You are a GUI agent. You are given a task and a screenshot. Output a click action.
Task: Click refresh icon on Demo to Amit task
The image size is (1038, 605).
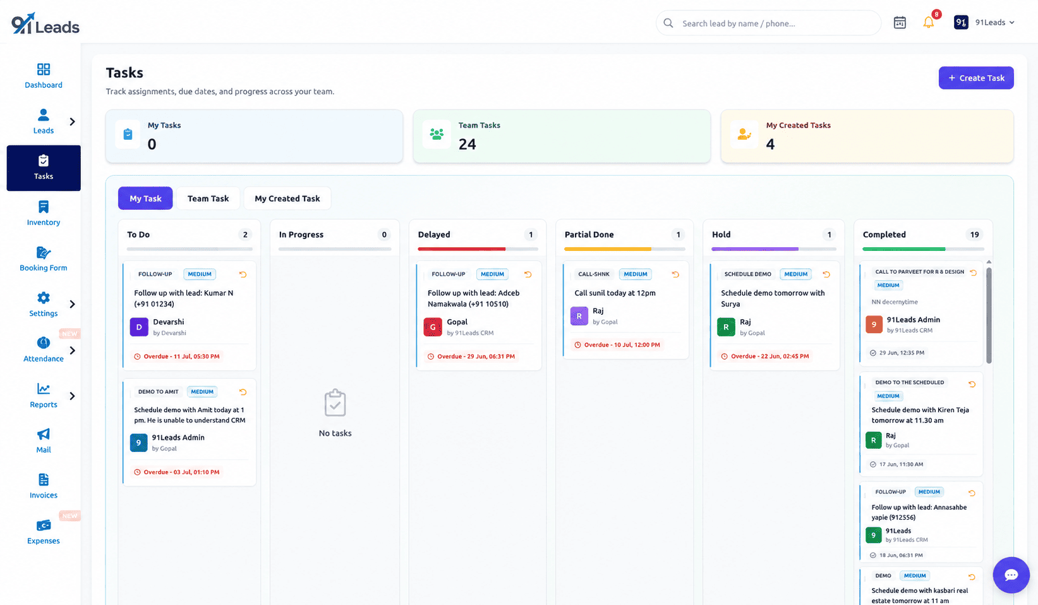point(243,392)
